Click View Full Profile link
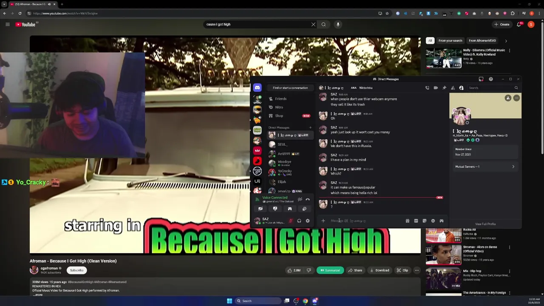This screenshot has width=544, height=306. coord(485,224)
